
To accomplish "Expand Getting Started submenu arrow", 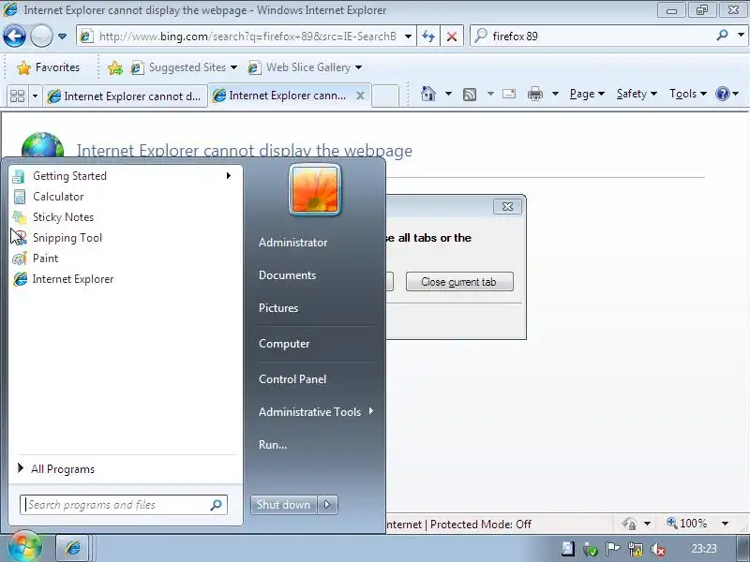I will pos(229,176).
